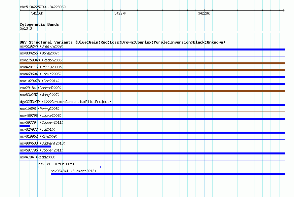Screen dimensions: 294x197
Task: Open the esv2759340 (Redon2006) label
Action: coord(42,60)
